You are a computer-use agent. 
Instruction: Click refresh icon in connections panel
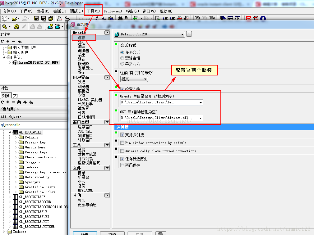point(2,41)
